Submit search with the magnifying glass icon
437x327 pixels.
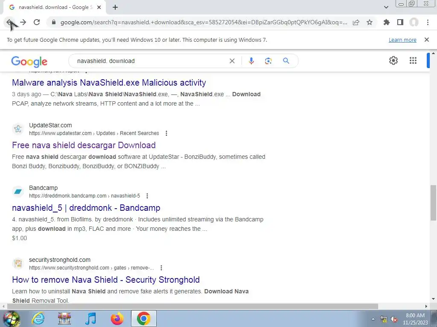point(286,61)
